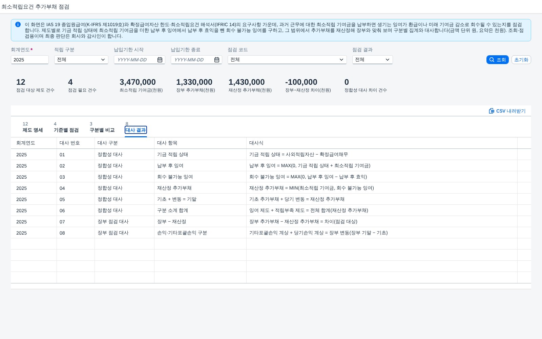The height and width of the screenshot is (339, 542).
Task: Click the 1,430,000 재산정 추가부채 figure
Action: tap(247, 82)
